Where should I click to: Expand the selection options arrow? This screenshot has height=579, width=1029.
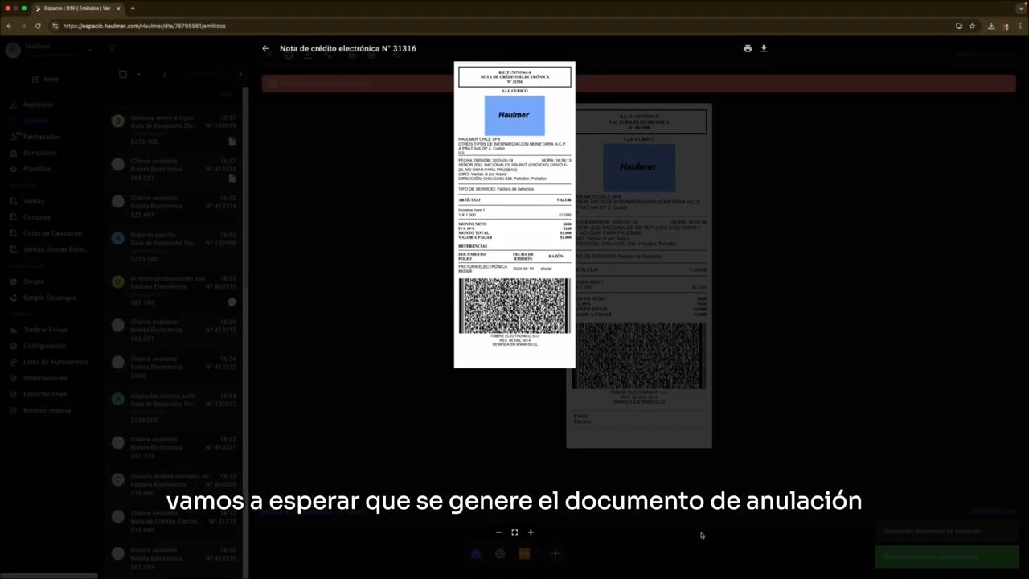tap(138, 74)
